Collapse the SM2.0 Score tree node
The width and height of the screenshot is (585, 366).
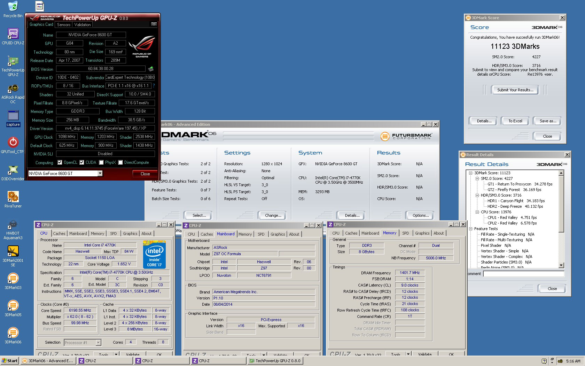point(477,178)
